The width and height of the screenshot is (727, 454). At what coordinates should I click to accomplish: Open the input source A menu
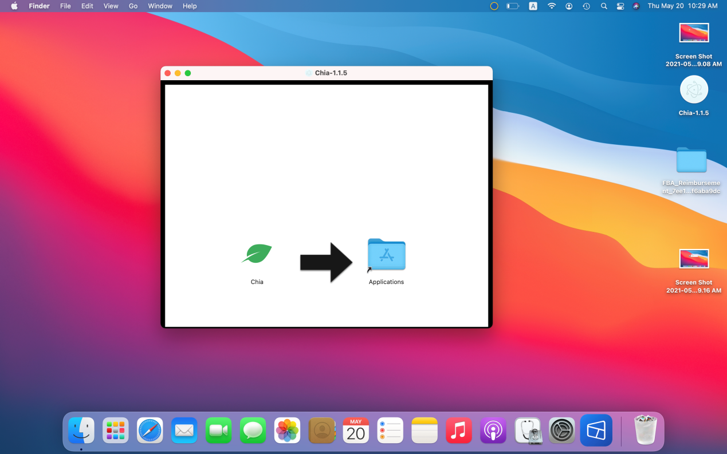click(533, 6)
